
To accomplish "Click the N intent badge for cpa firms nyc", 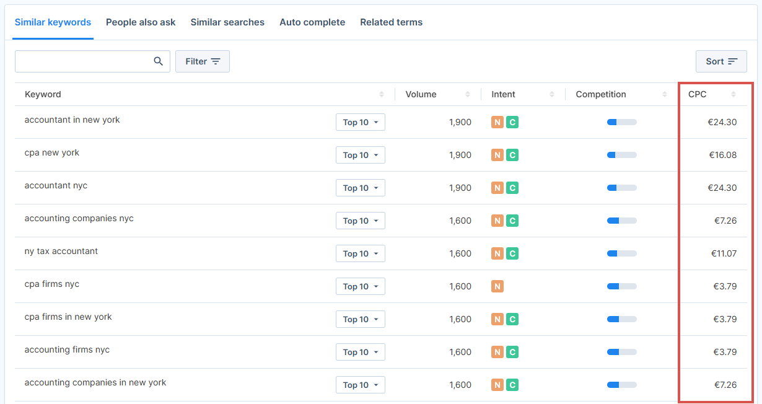I will 497,286.
